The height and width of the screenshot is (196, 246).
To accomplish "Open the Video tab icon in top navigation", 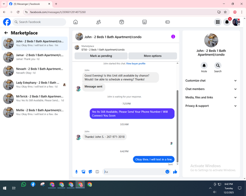I will tap(122, 22).
